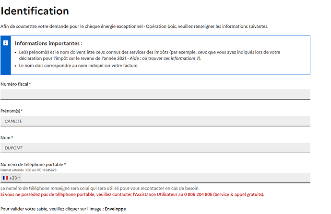
Task: Click the 'Le nom doit correspondre' bullet
Action: [x=79, y=66]
